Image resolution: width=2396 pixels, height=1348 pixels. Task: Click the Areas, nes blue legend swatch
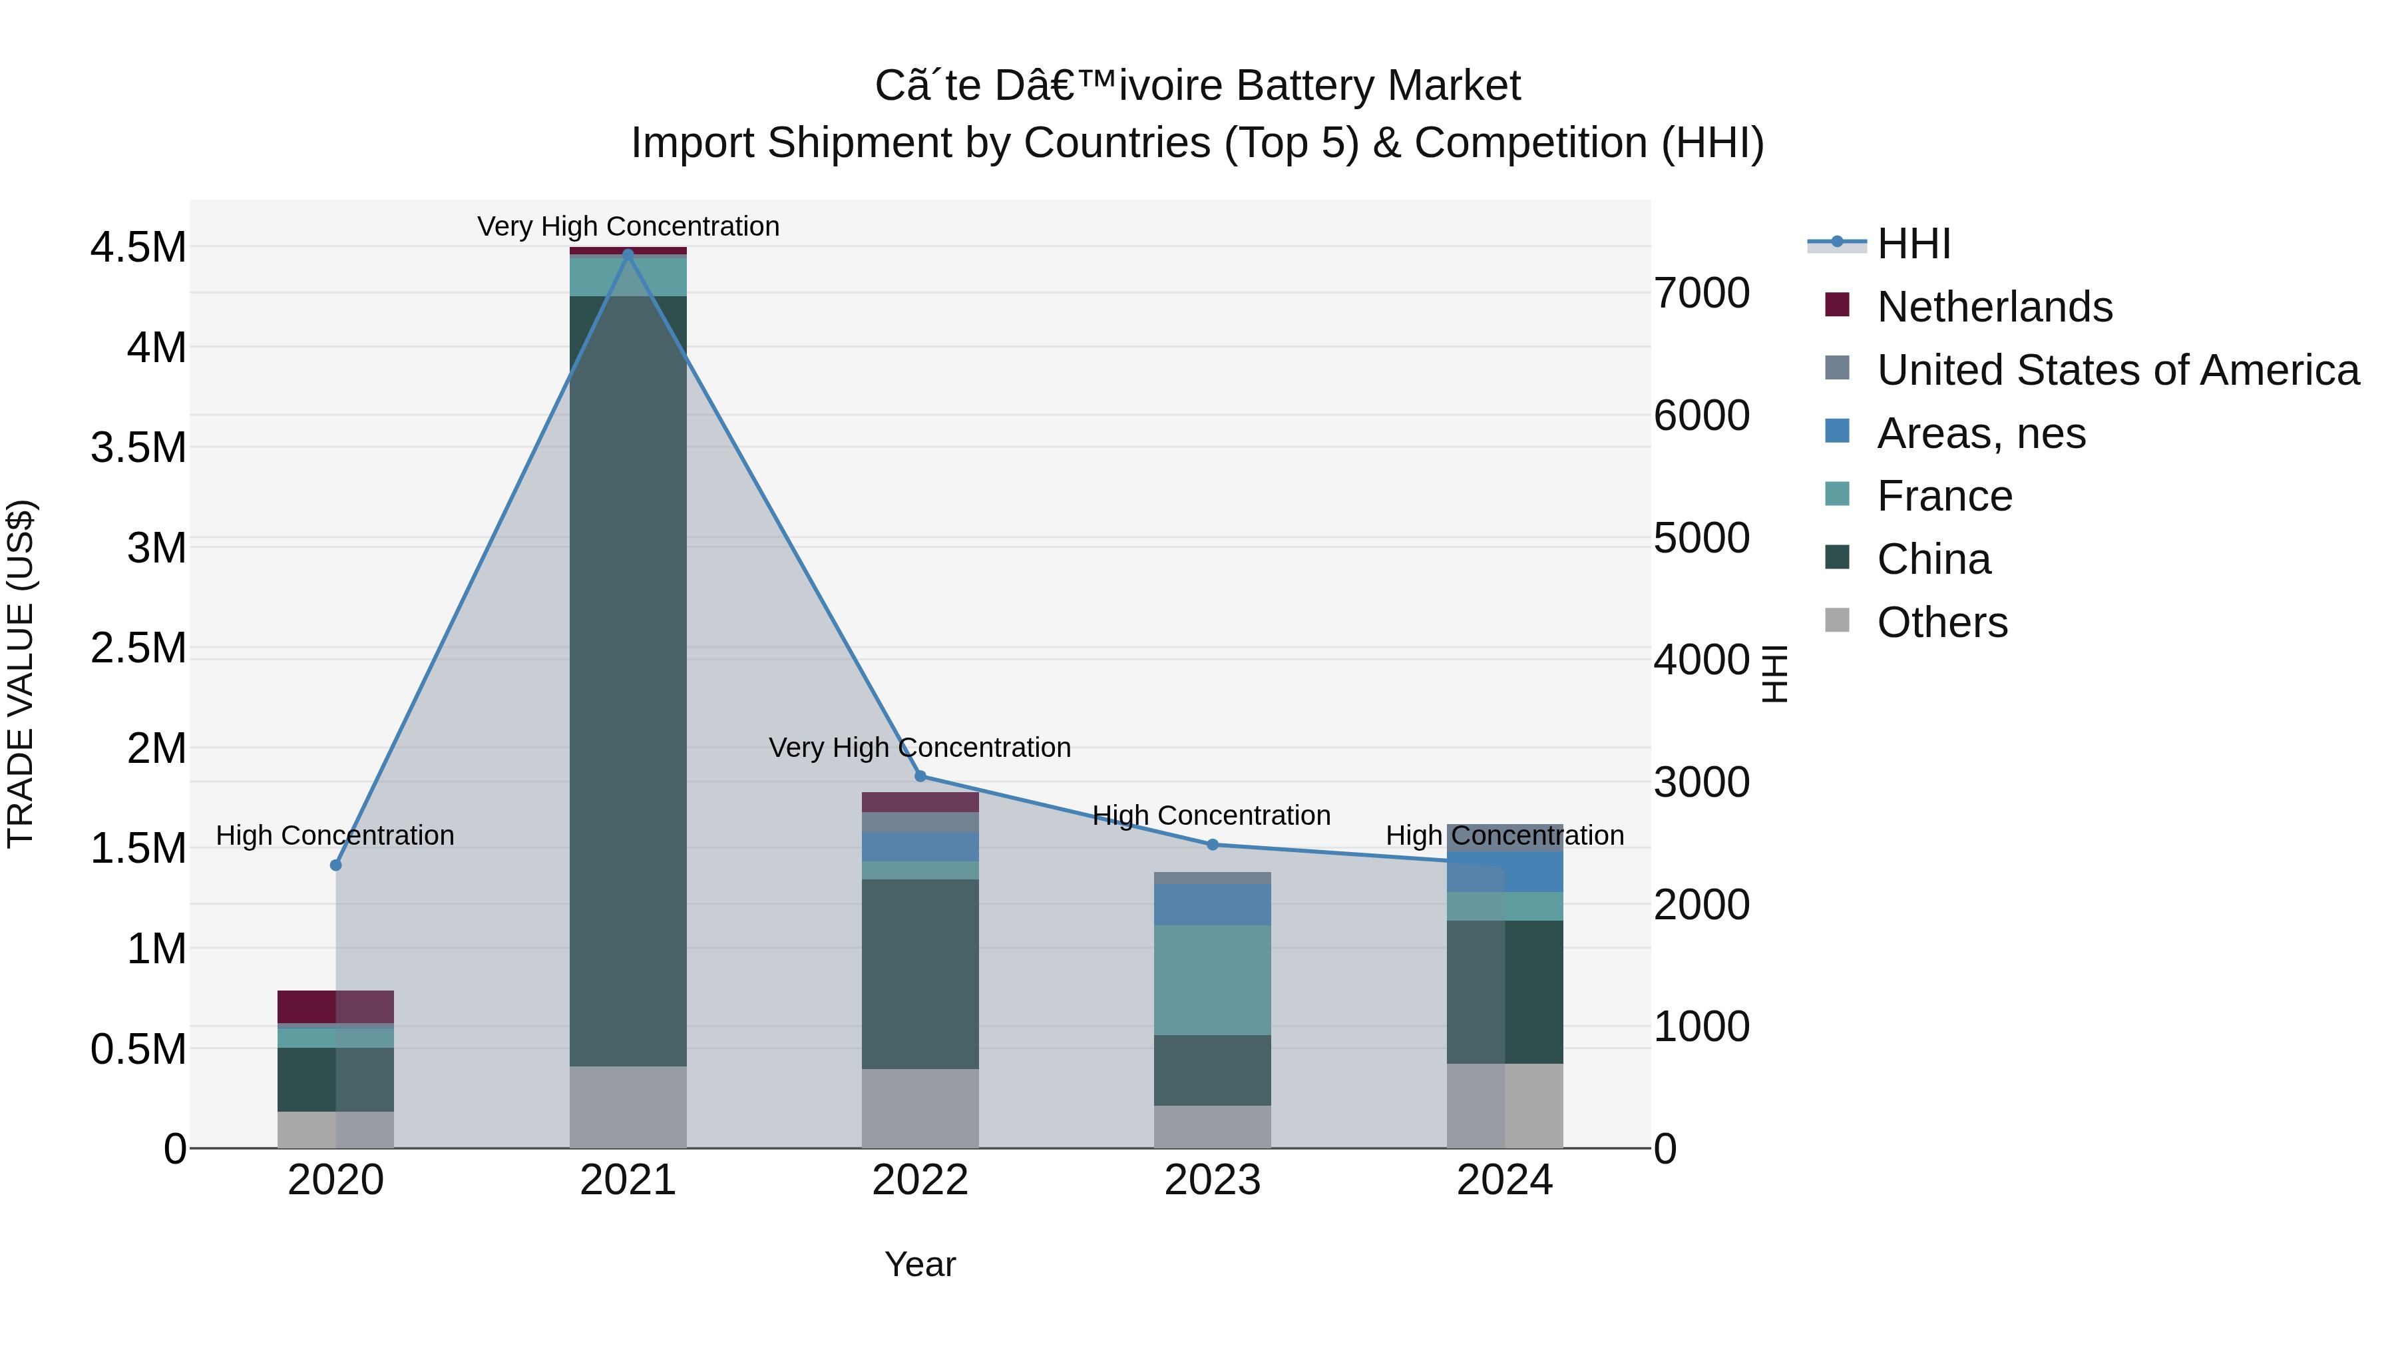click(1837, 431)
